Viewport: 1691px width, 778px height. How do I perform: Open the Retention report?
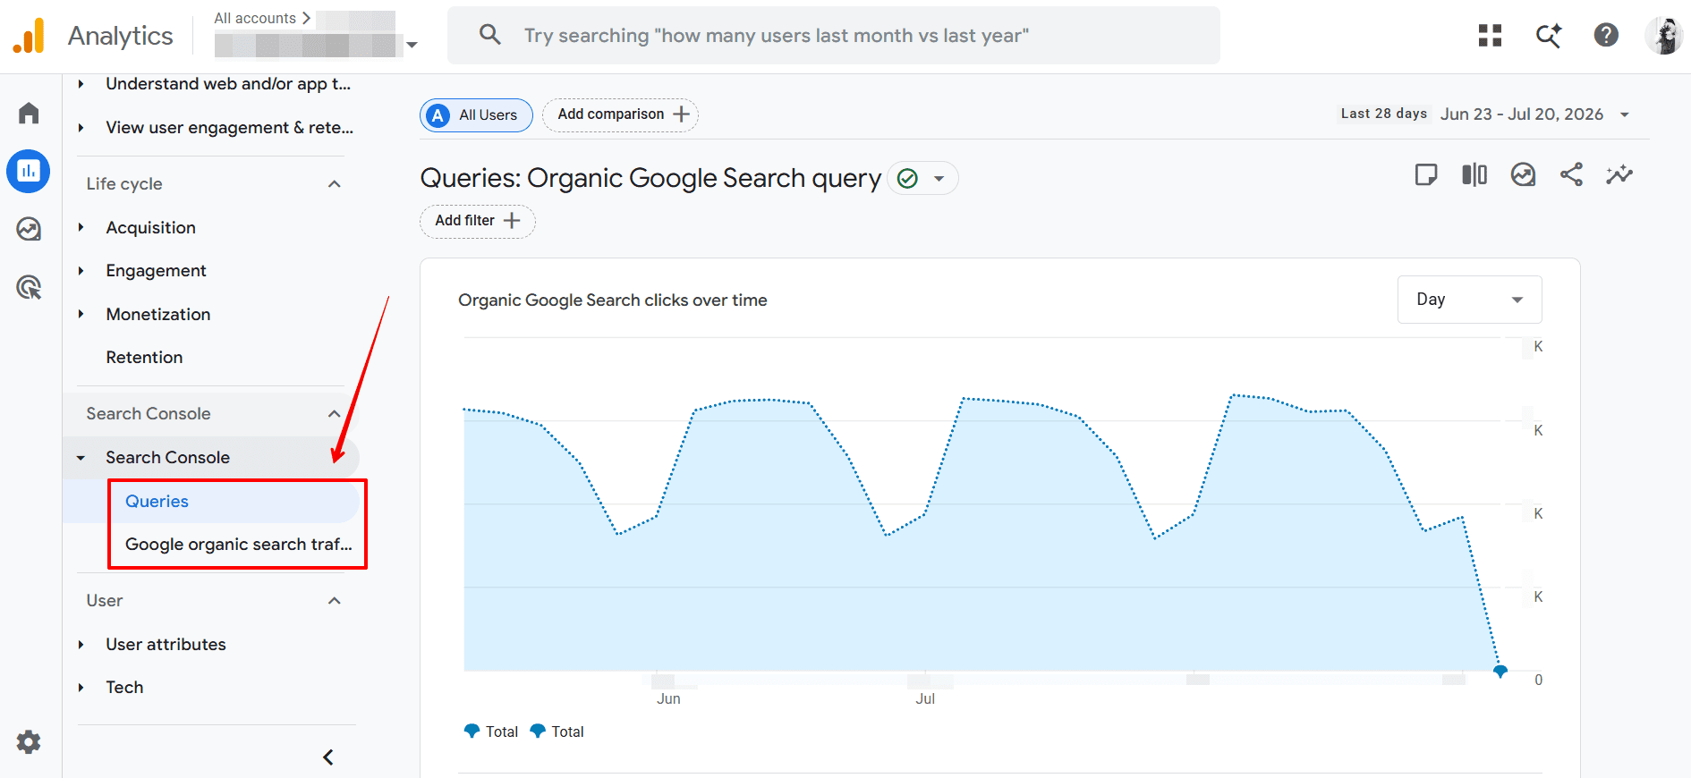pos(144,358)
